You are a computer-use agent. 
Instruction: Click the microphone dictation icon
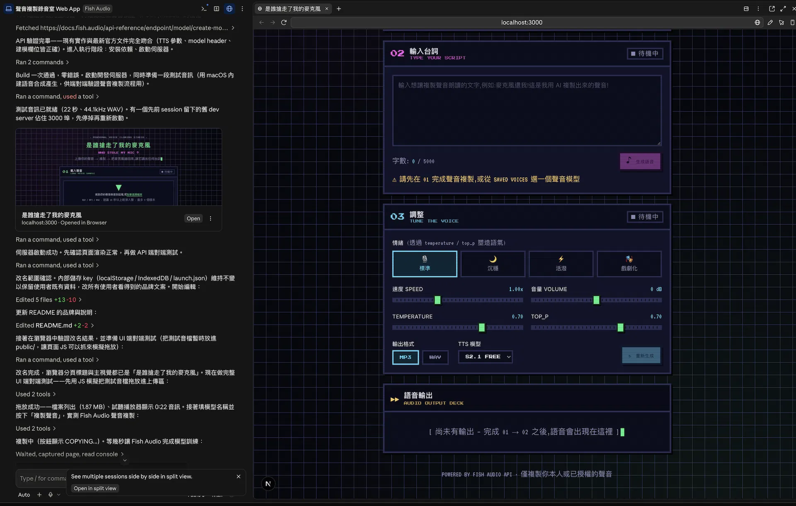(51, 495)
